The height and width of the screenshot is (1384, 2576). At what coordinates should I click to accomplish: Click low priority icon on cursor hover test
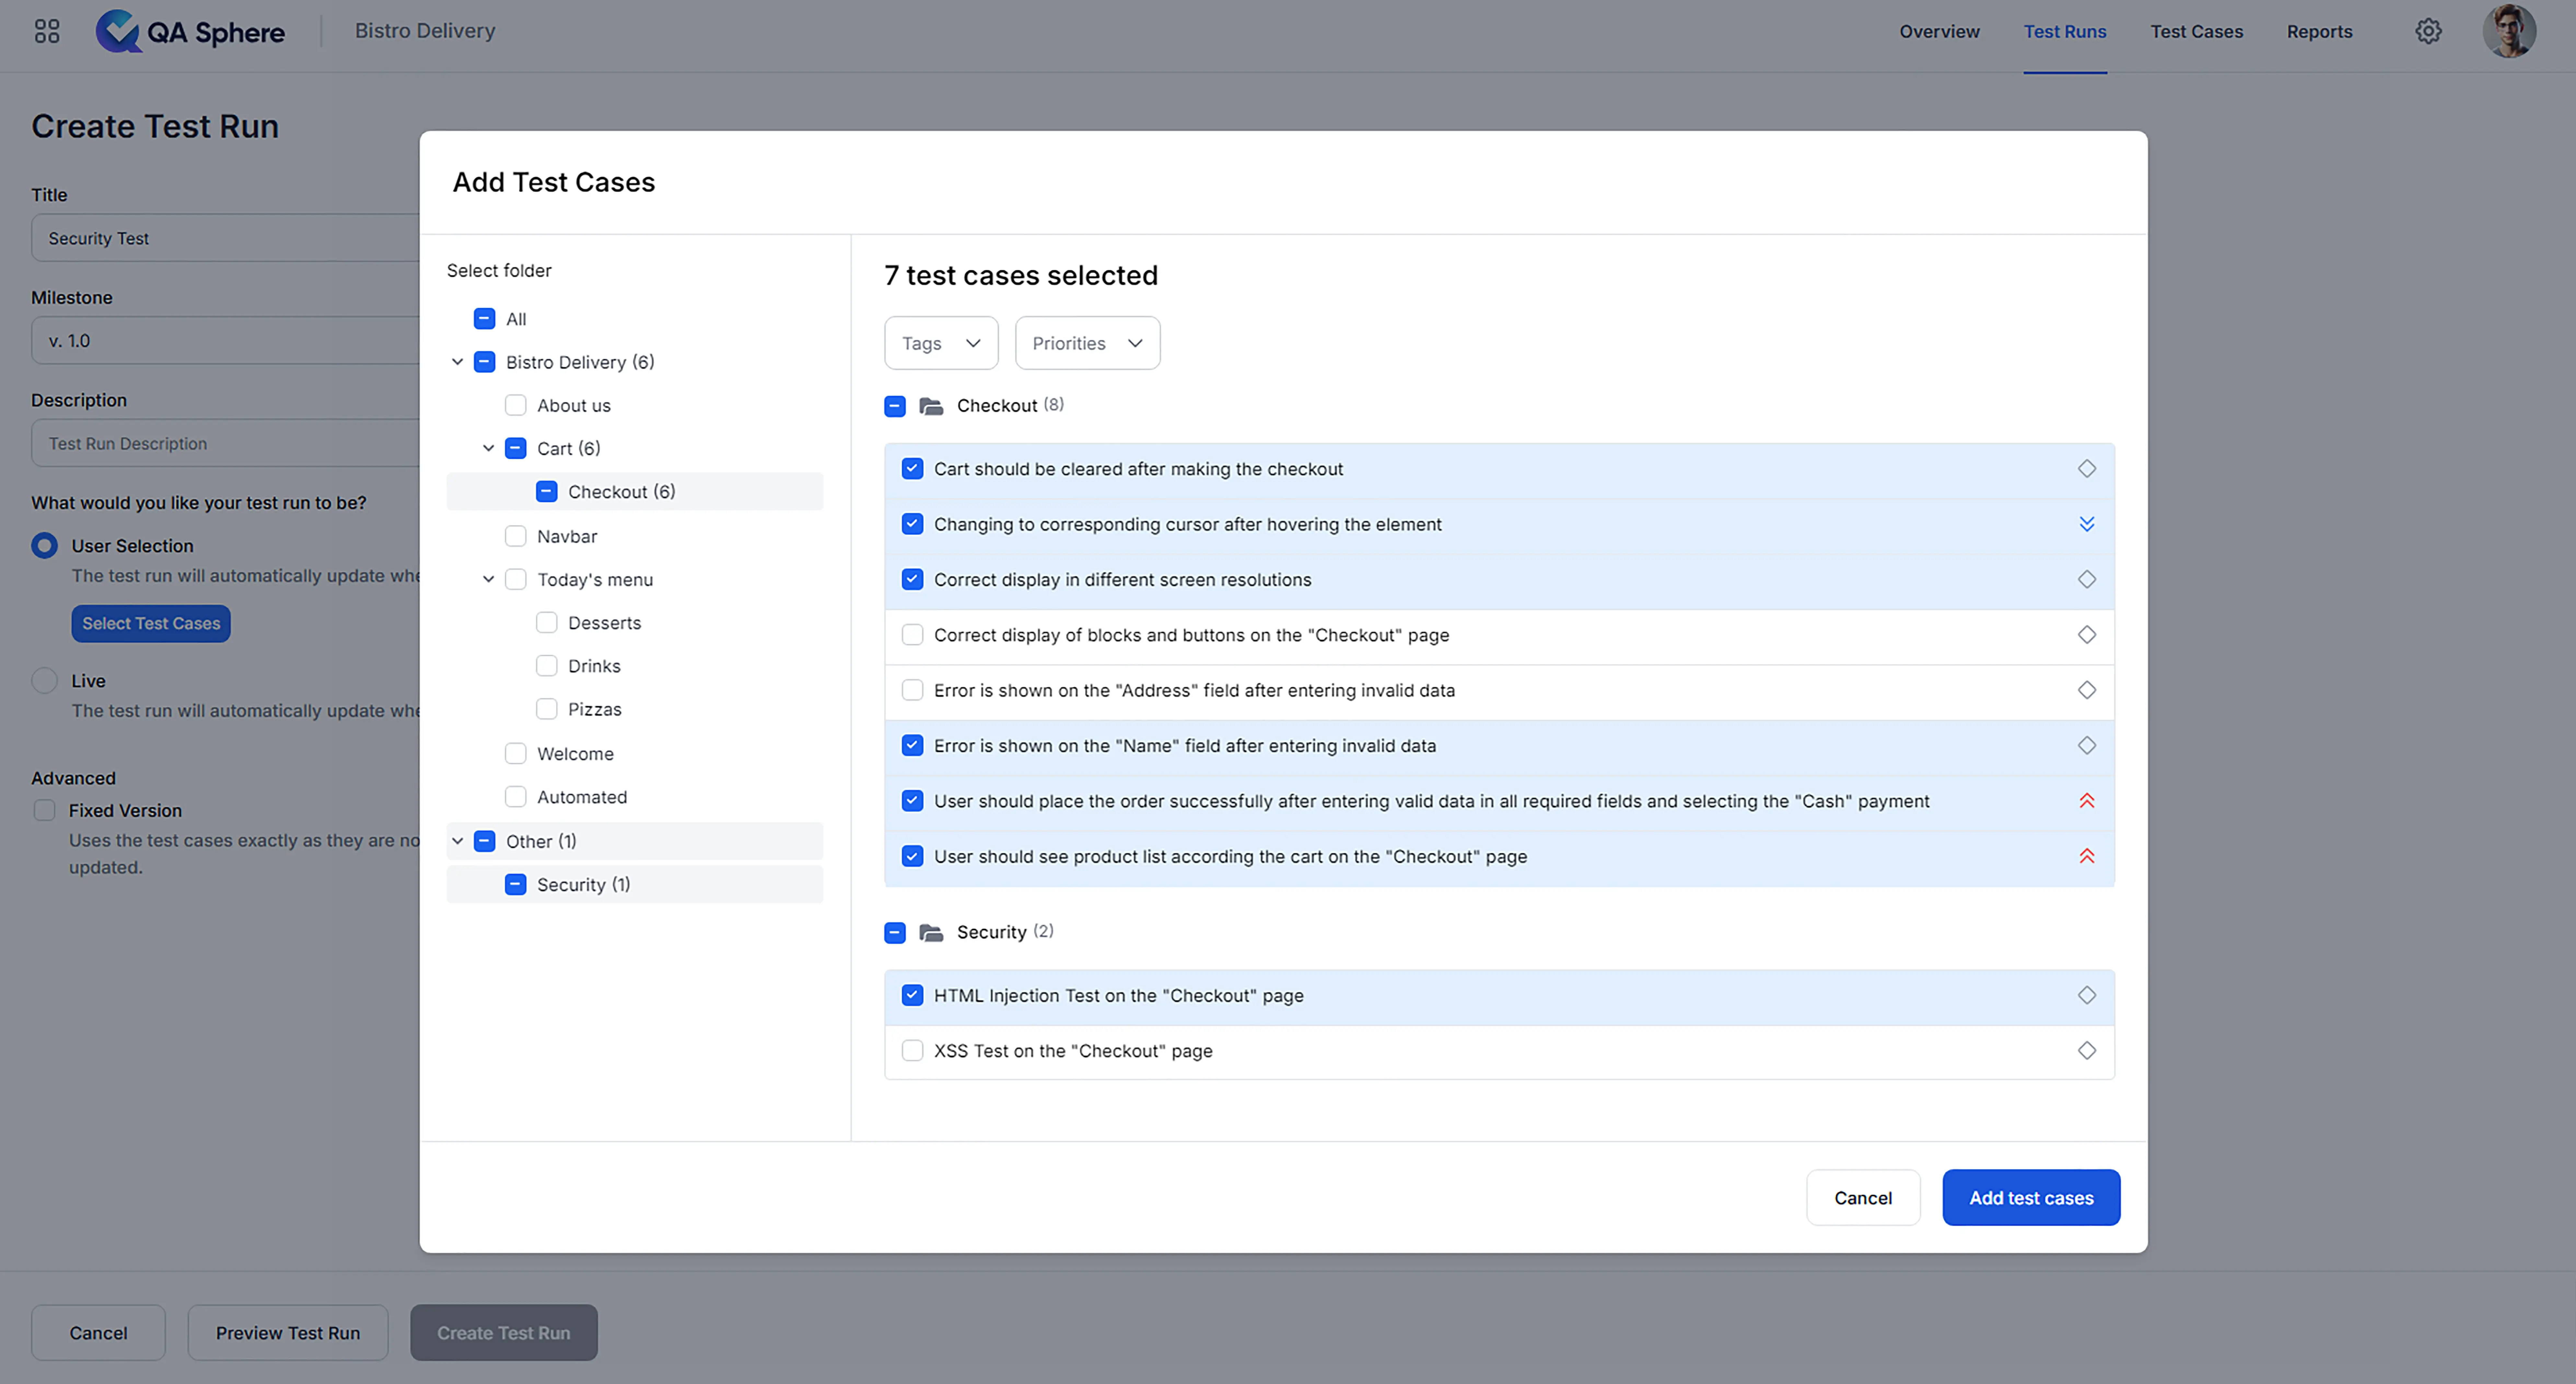2086,524
